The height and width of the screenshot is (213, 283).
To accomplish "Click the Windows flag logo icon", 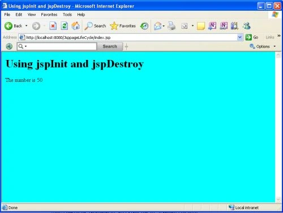I will pos(275,15).
